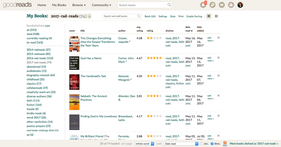Go to My Books in navigation
This screenshot has height=147, width=281.
59,5
